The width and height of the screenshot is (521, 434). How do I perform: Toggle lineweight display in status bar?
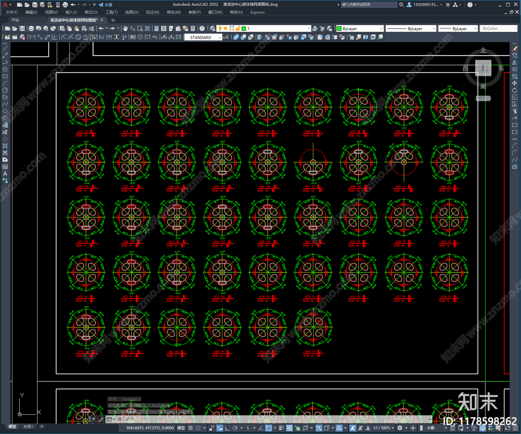[281, 428]
